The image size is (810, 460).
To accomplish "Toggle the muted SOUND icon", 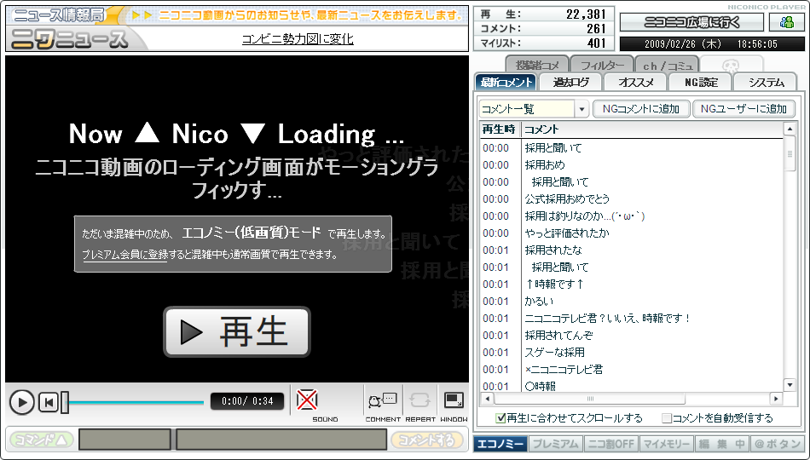I will click(307, 400).
